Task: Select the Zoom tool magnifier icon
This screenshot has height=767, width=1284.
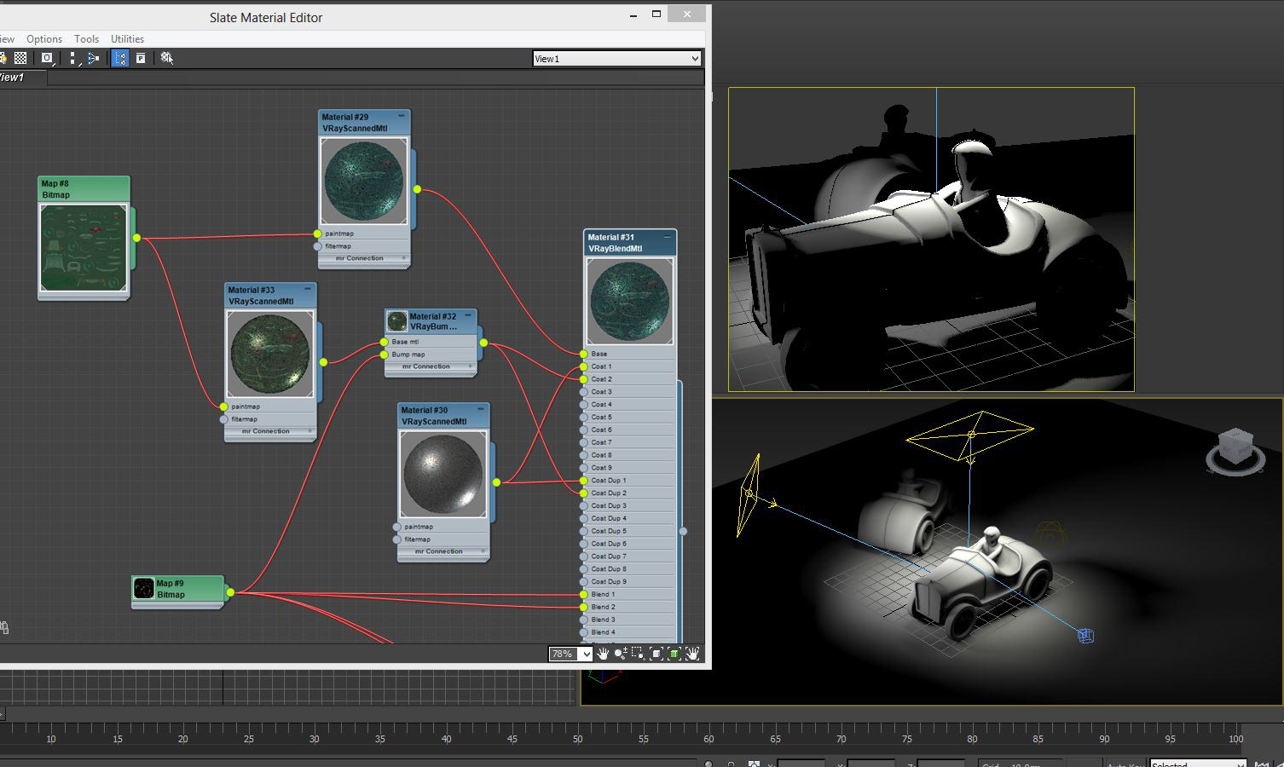Action: tap(620, 654)
